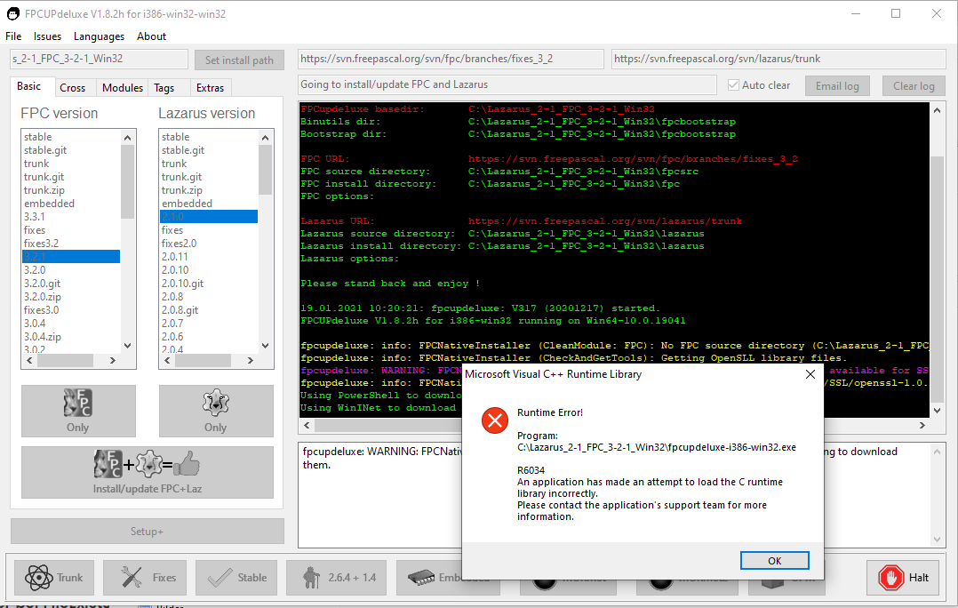Launch the Stable quick-install button
Screen dimensions: 958x608
(x=236, y=578)
